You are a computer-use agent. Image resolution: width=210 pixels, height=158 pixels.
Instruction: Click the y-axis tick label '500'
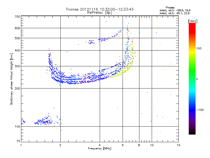pyautogui.click(x=17, y=38)
